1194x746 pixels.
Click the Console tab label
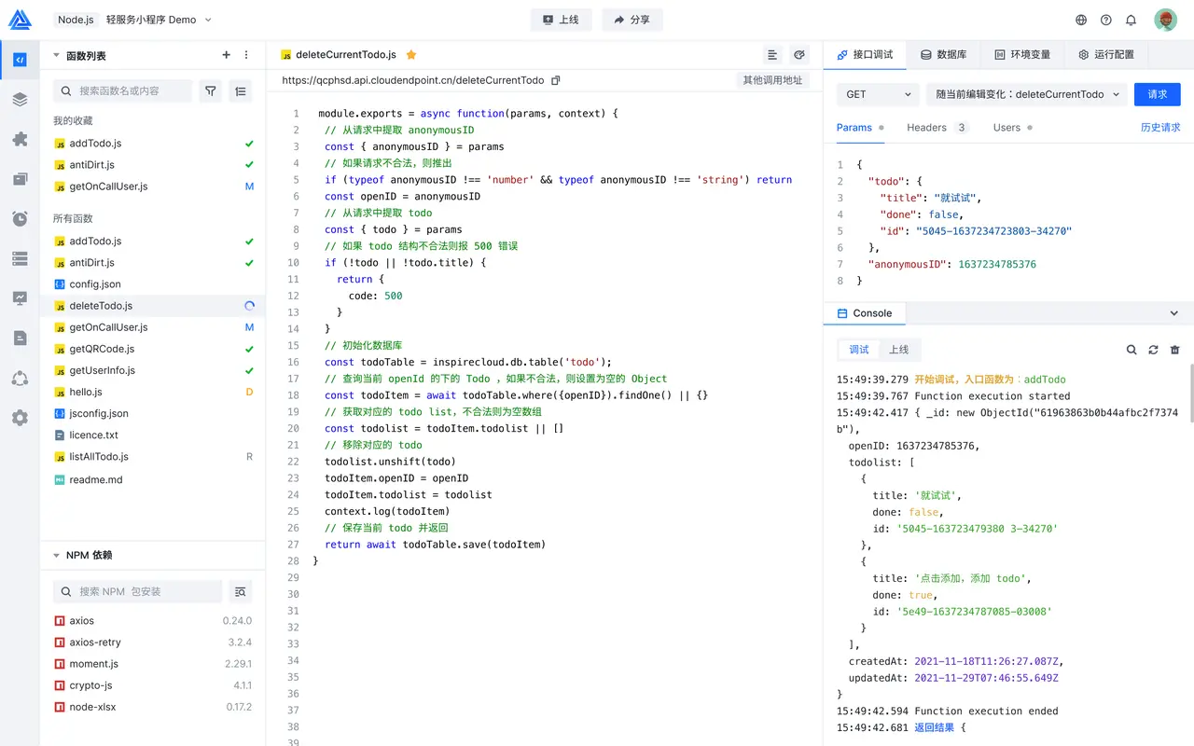(865, 313)
